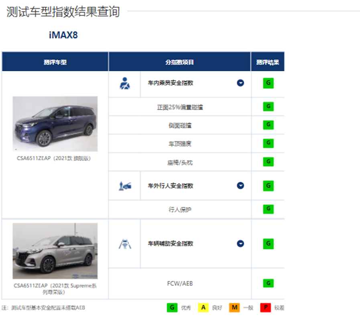The height and width of the screenshot is (327, 360).
Task: Click G rating for 车辆辅助安全指数
Action: tap(268, 243)
